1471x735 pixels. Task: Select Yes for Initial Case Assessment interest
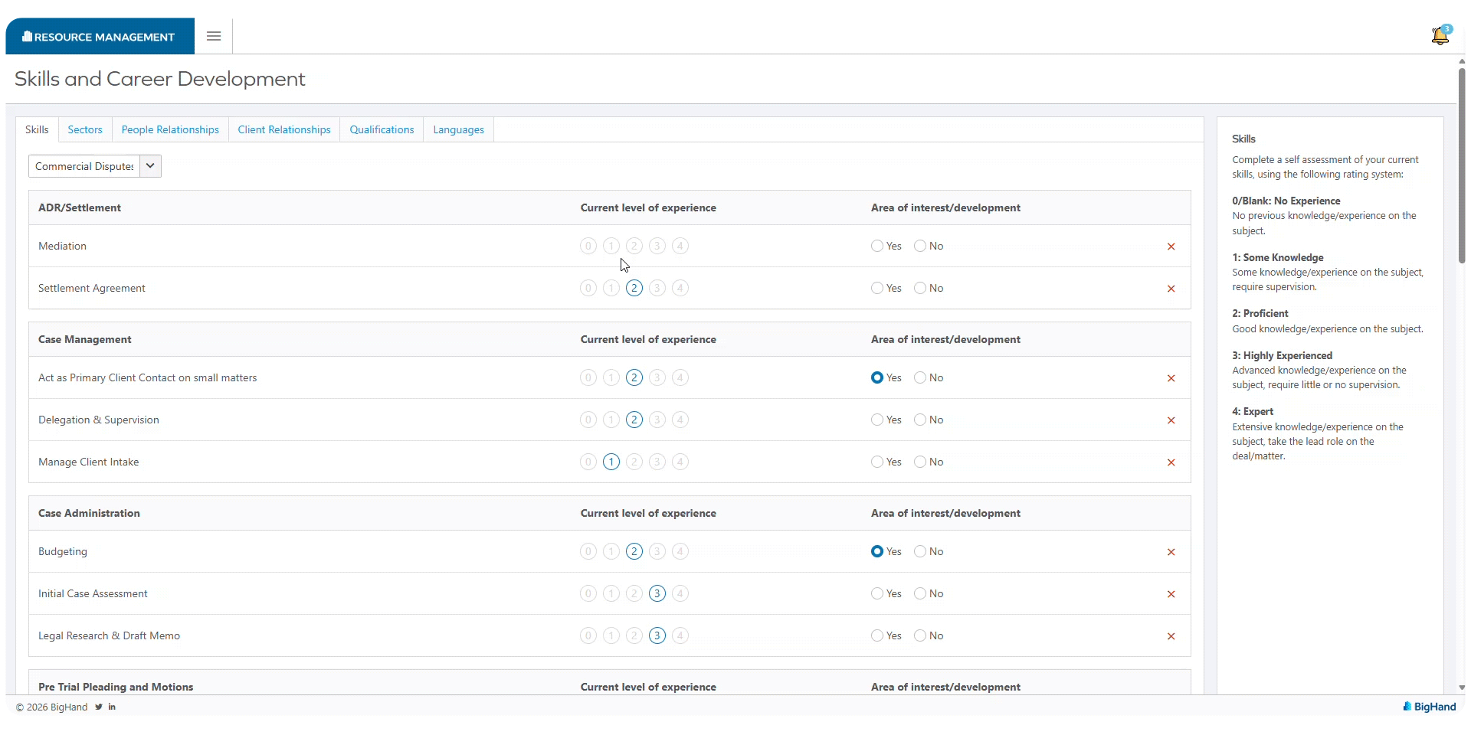(x=877, y=593)
